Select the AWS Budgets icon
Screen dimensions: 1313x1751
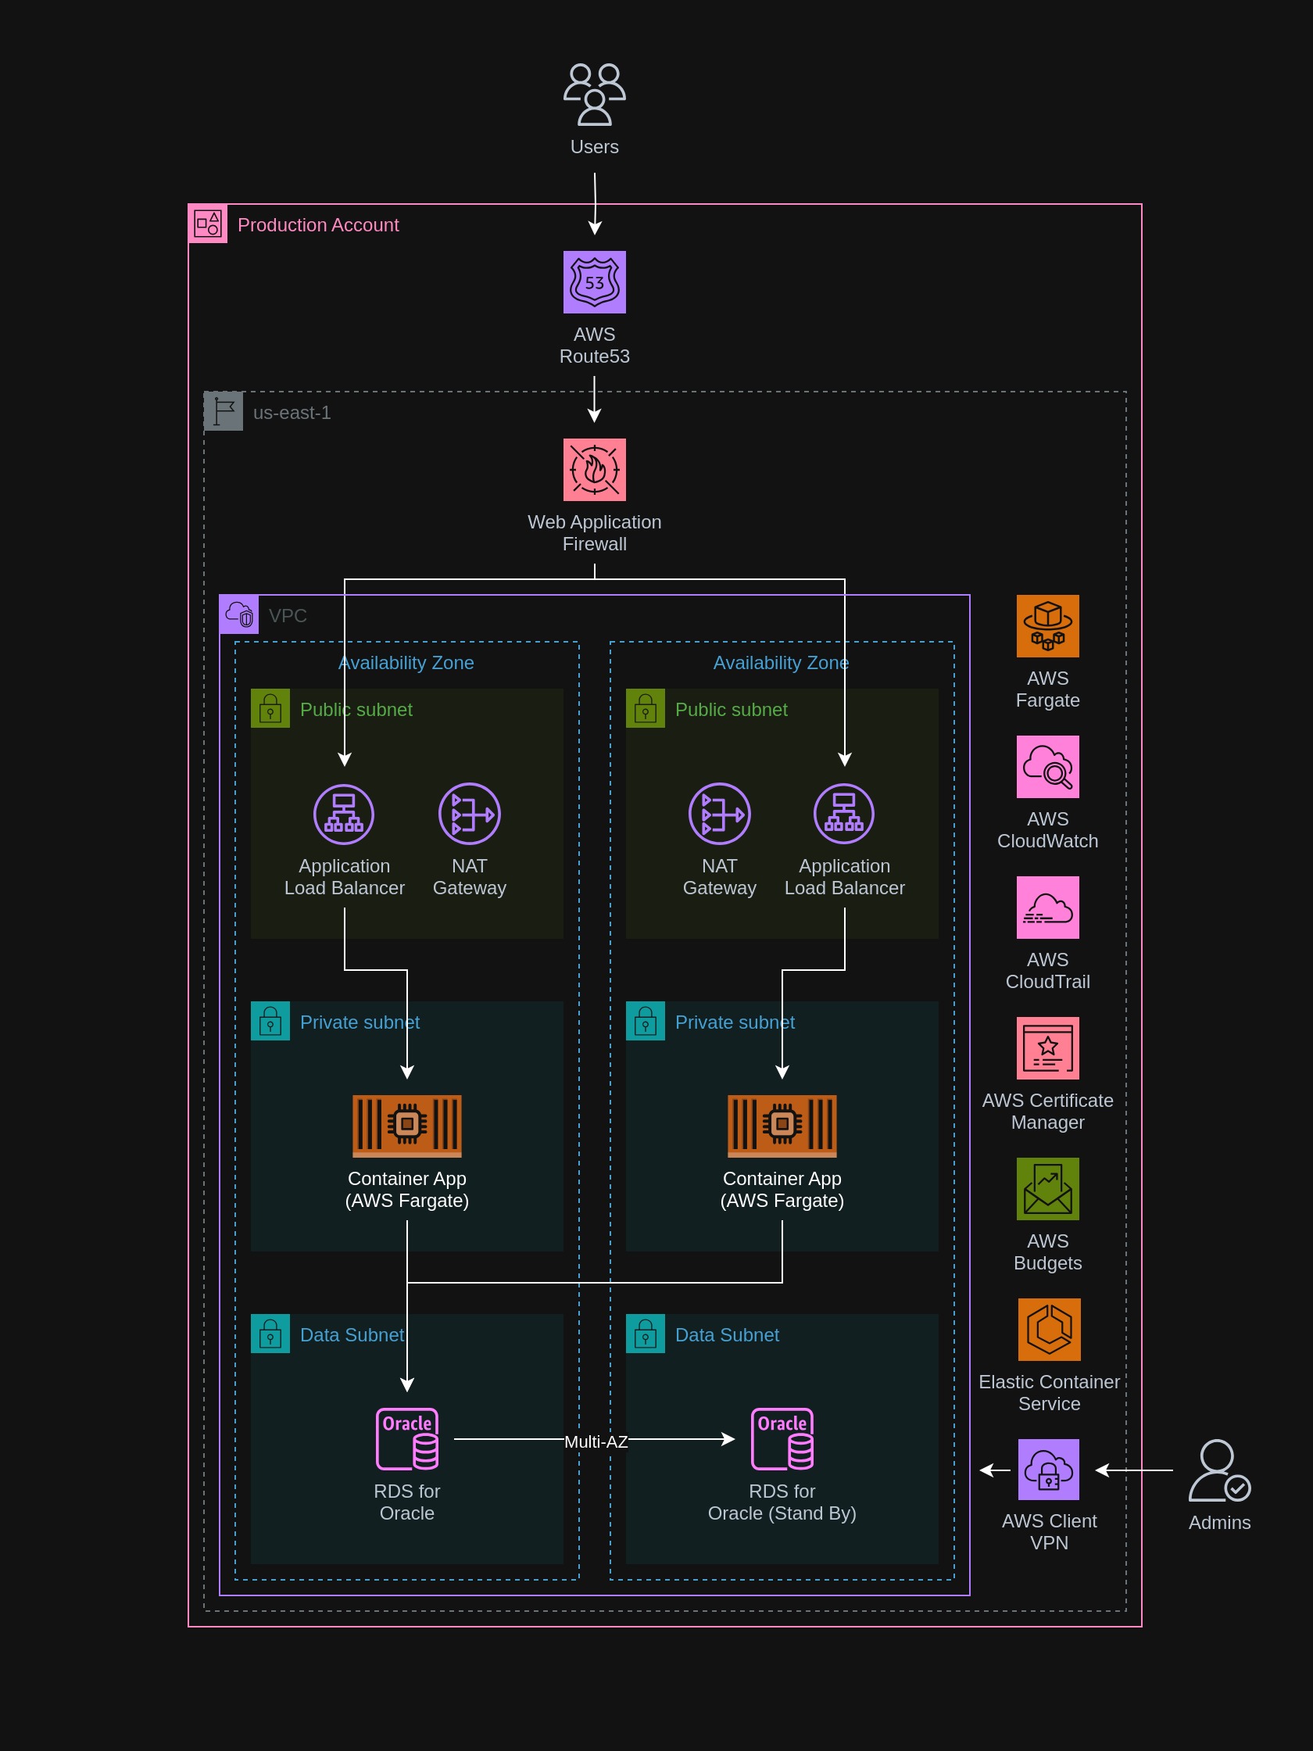(1048, 1189)
